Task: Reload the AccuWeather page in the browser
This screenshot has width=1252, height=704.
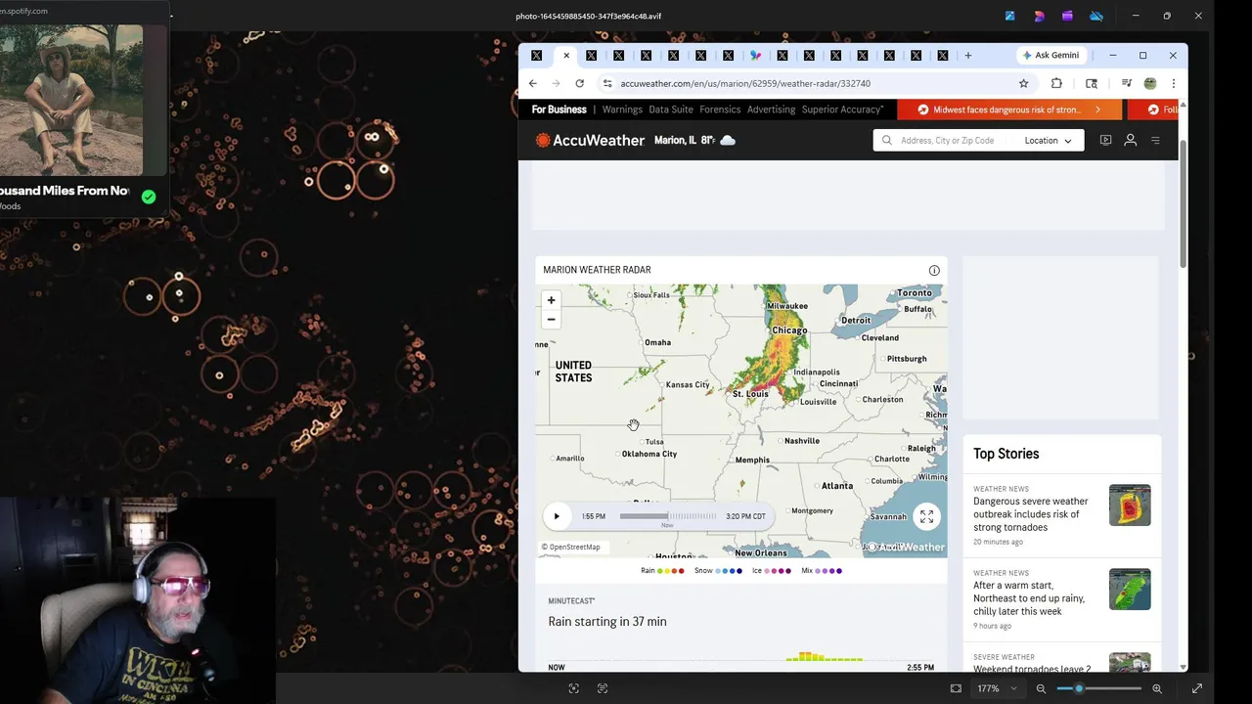Action: (x=579, y=83)
